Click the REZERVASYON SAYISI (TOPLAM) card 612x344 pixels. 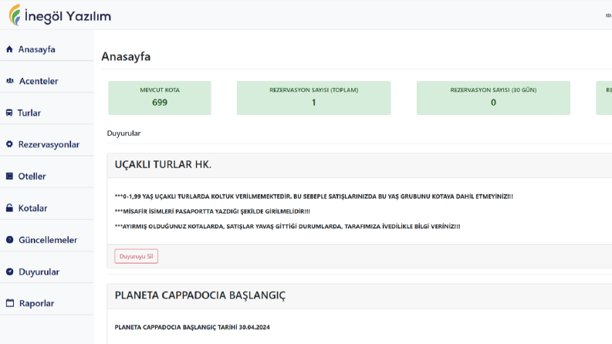click(x=314, y=98)
